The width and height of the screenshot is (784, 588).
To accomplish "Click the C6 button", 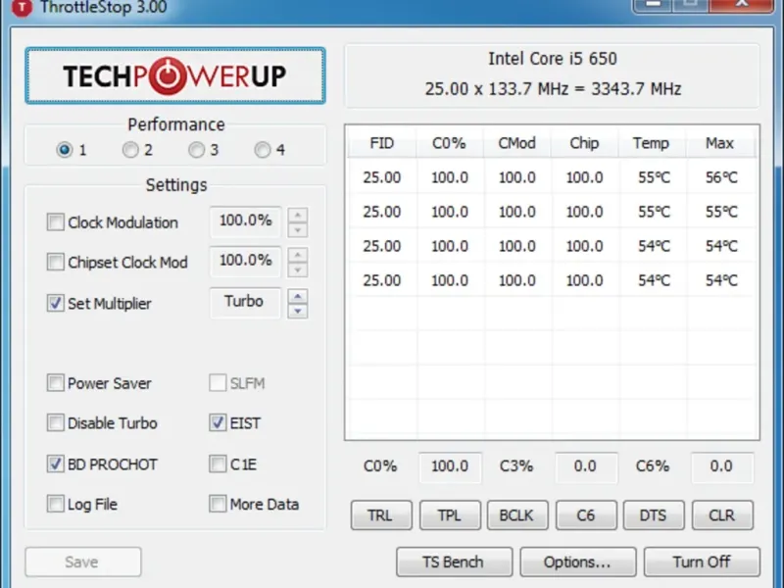I will click(586, 515).
